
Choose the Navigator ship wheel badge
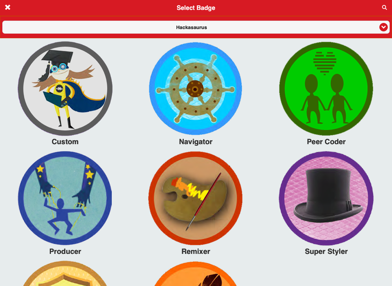coord(196,89)
